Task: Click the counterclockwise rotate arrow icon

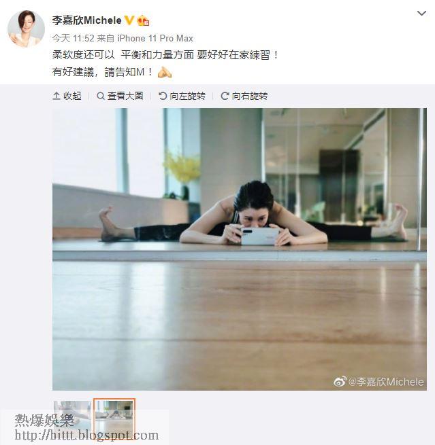Action: tap(163, 96)
